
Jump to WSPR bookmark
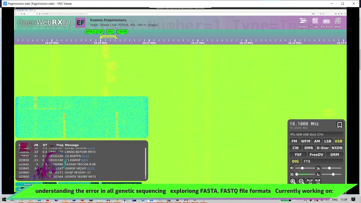click(123, 32)
